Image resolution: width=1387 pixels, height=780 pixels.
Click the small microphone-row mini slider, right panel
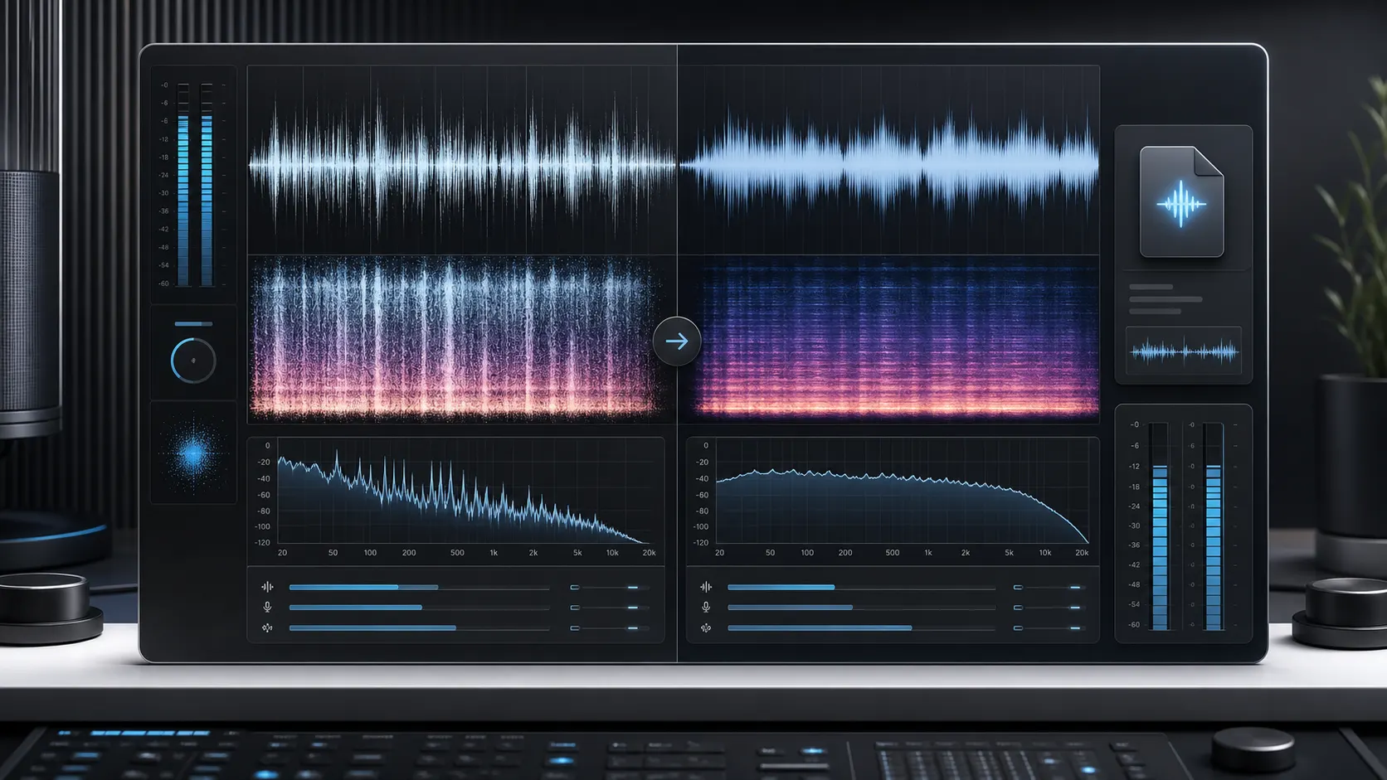click(1050, 608)
